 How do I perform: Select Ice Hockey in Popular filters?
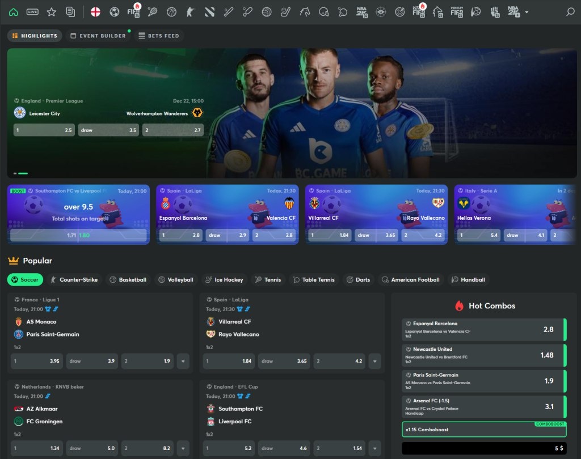(225, 279)
